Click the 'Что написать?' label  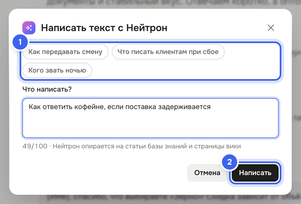point(47,89)
